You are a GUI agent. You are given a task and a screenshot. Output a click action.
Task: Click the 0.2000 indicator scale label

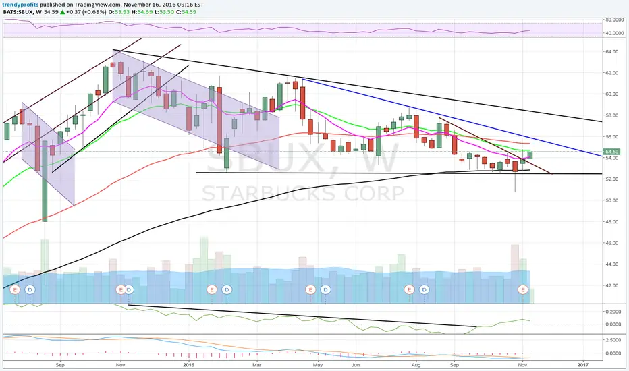click(x=613, y=311)
